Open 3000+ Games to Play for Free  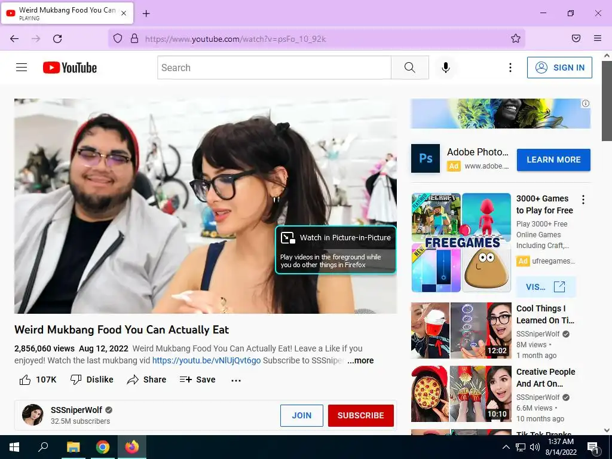click(x=544, y=204)
